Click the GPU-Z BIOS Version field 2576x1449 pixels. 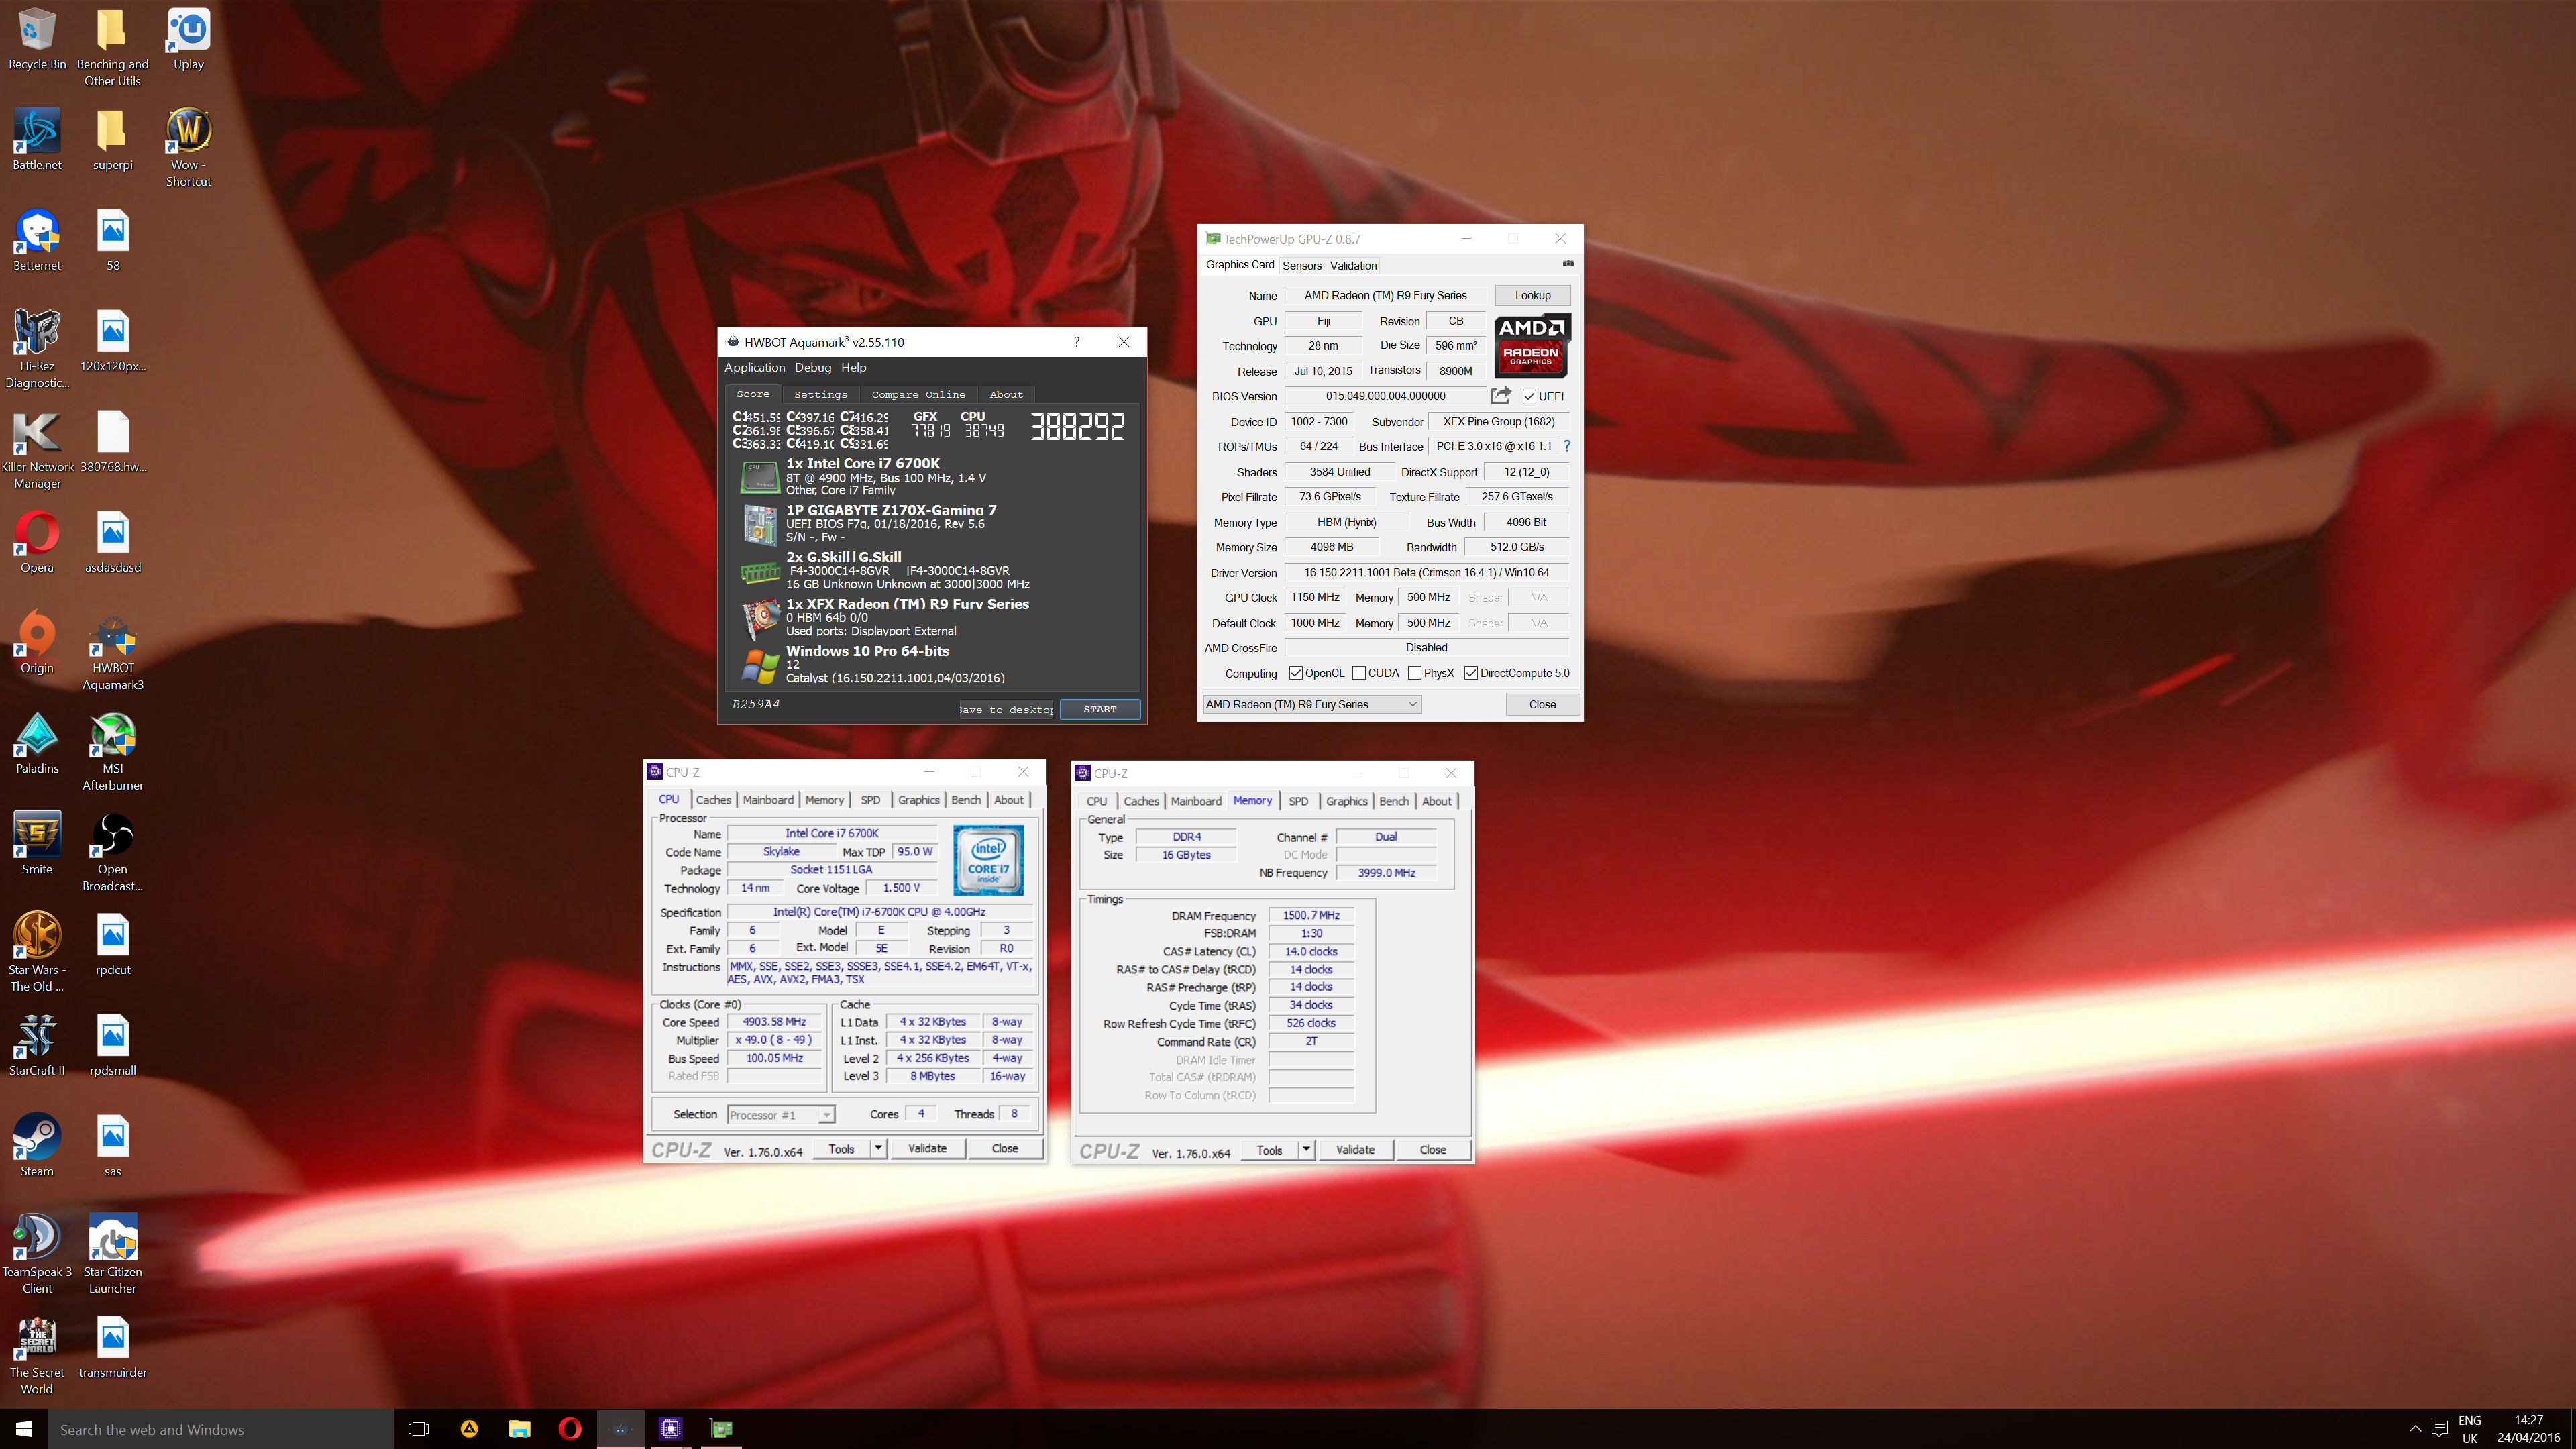[x=1385, y=396]
